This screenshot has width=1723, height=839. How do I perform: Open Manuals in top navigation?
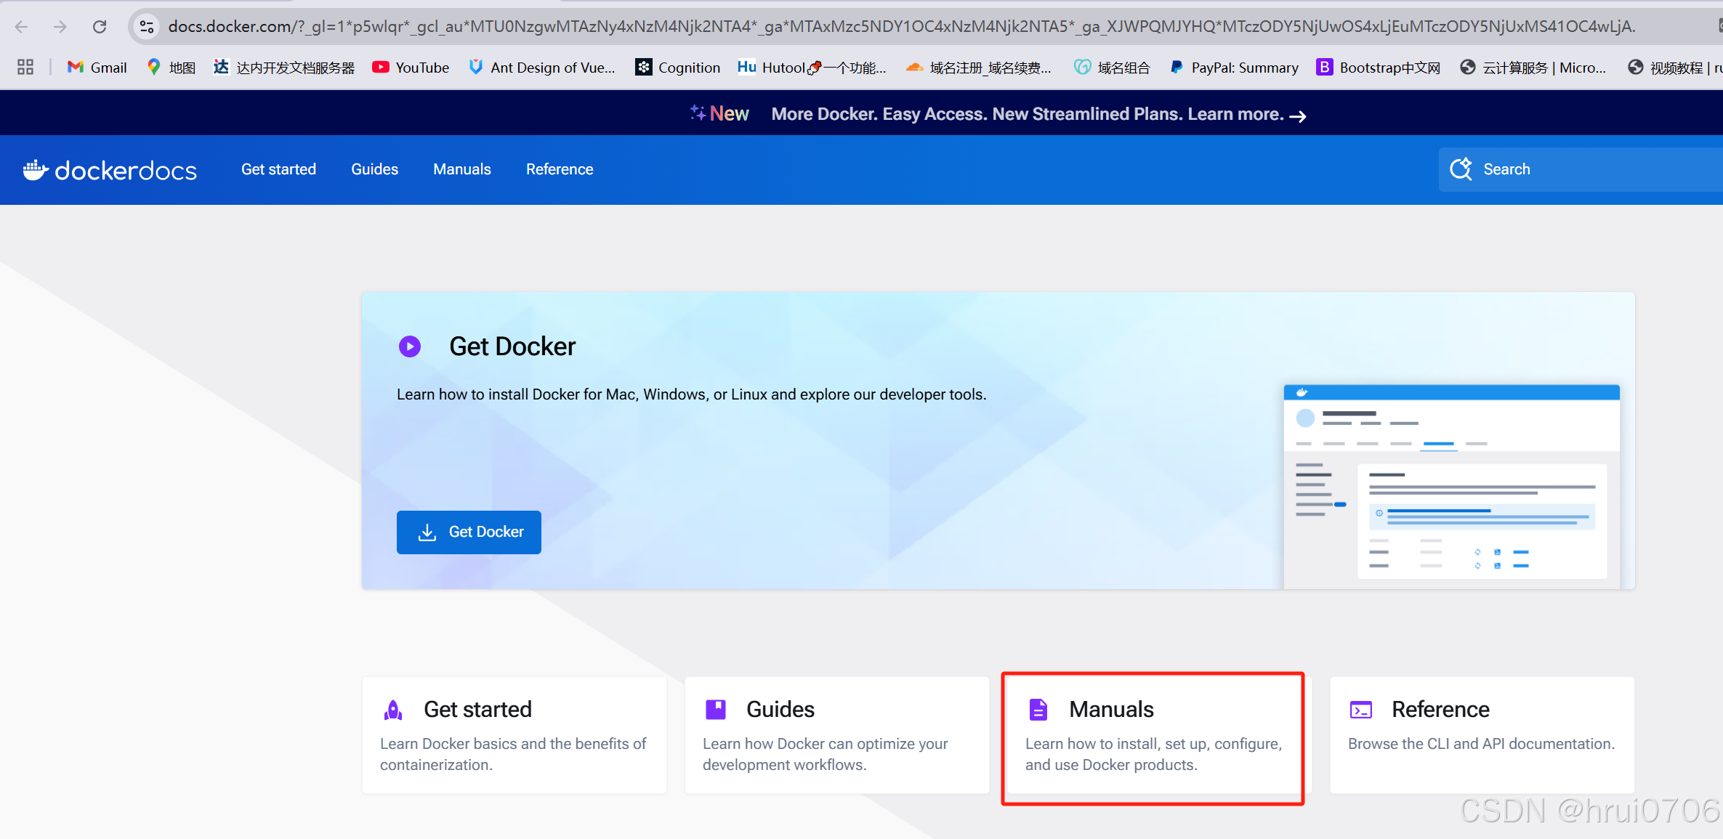click(462, 169)
